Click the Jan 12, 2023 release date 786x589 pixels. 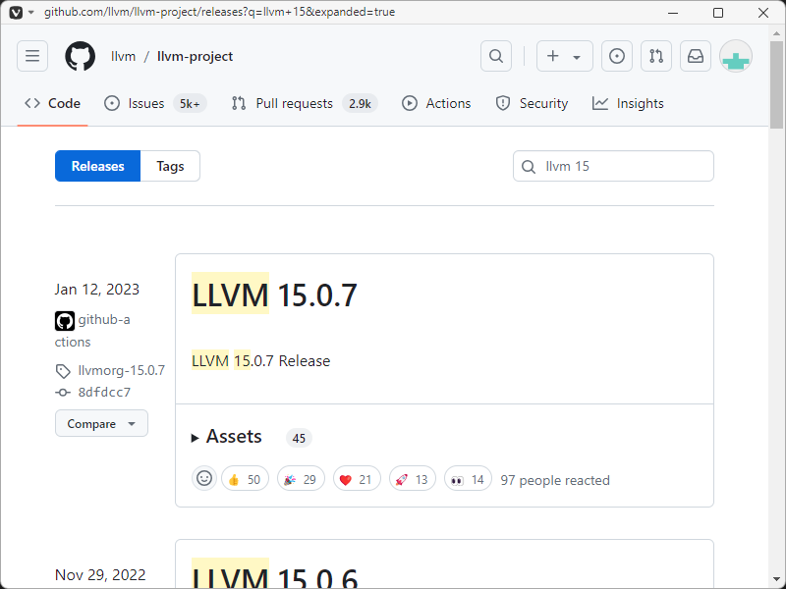click(96, 290)
